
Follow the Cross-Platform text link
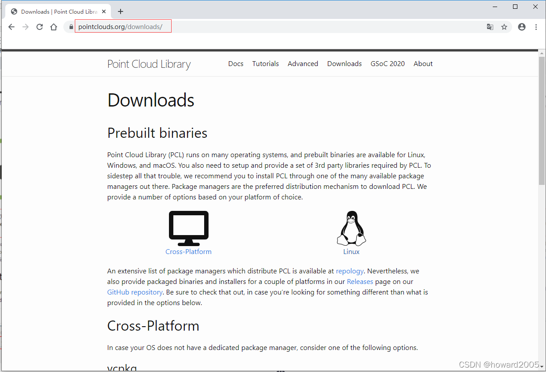[x=188, y=252]
